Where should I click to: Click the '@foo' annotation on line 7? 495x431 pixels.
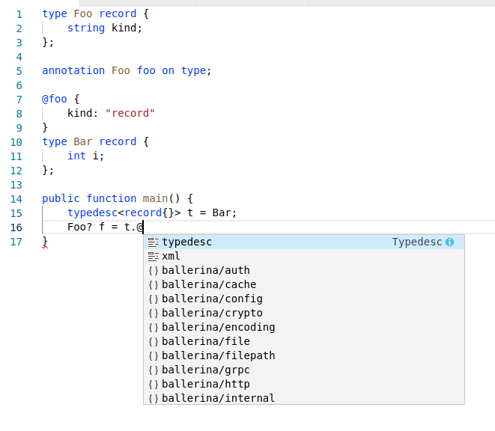tap(55, 99)
